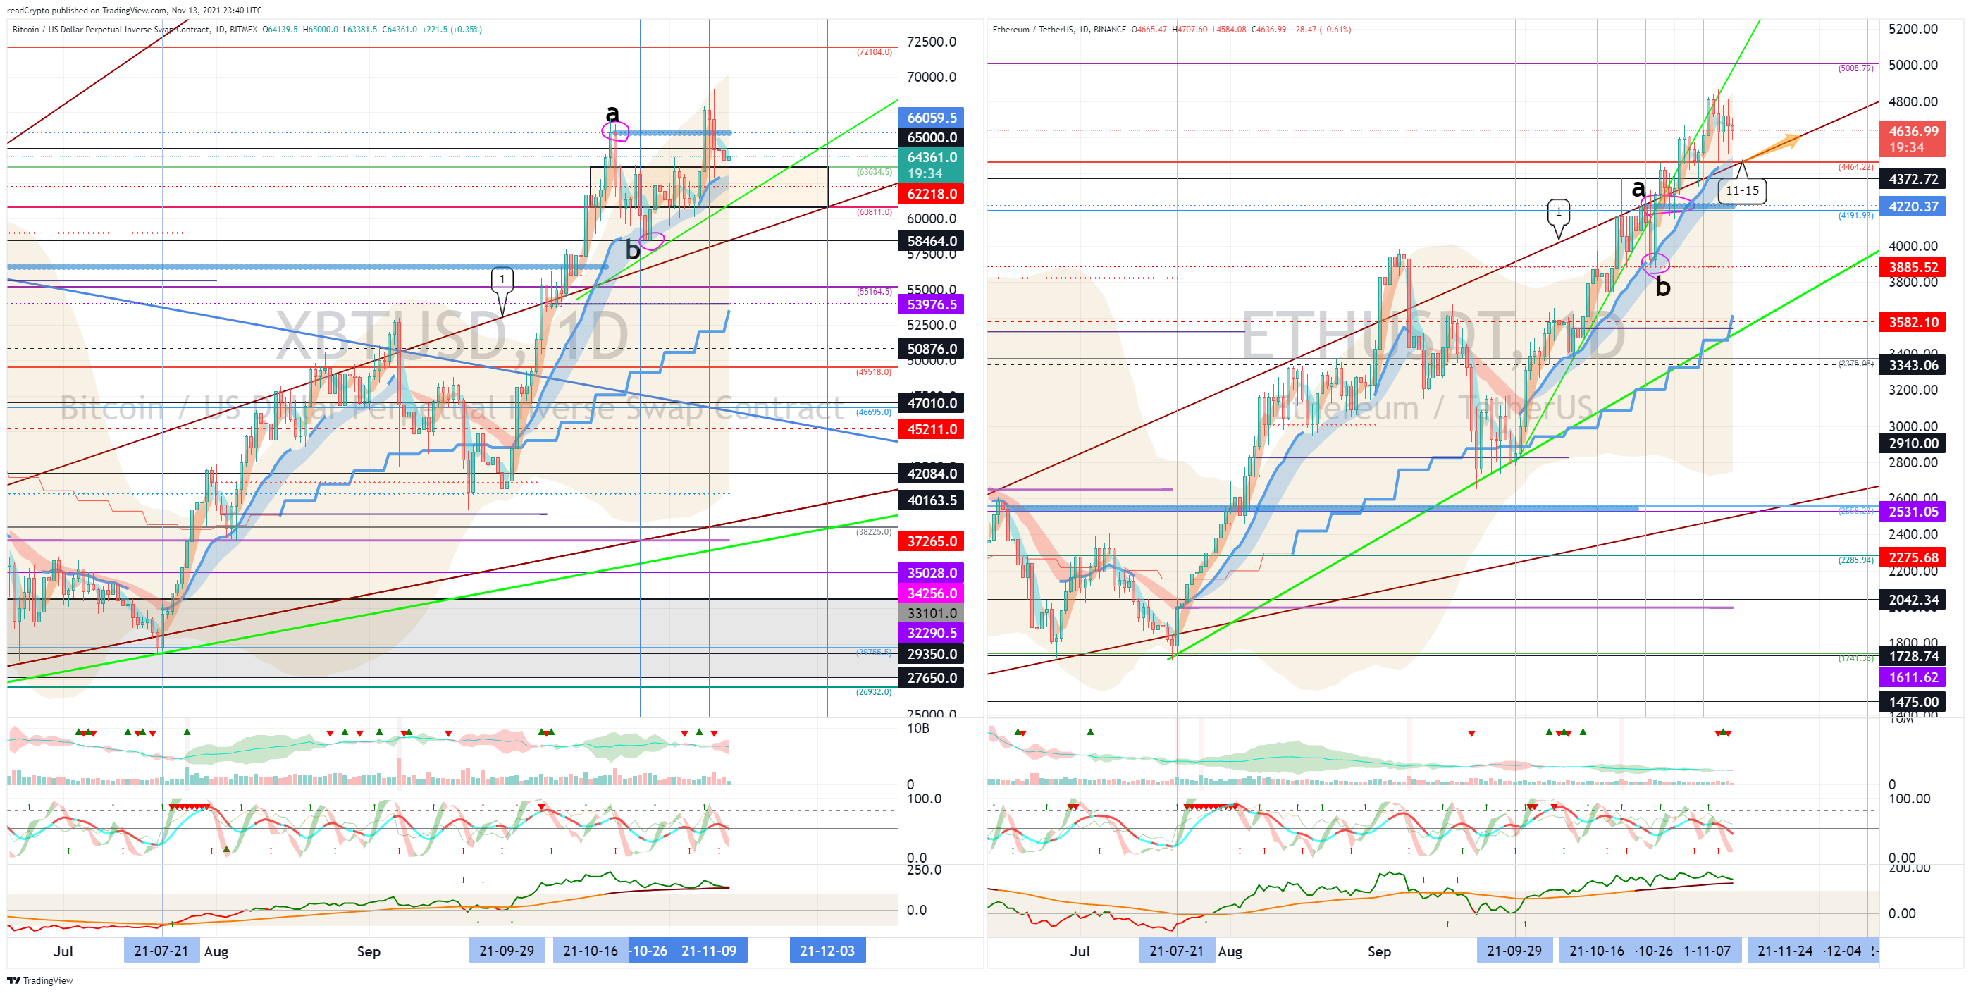This screenshot has width=1971, height=993.
Task: Select the 27650.0 price label
Action: (930, 678)
